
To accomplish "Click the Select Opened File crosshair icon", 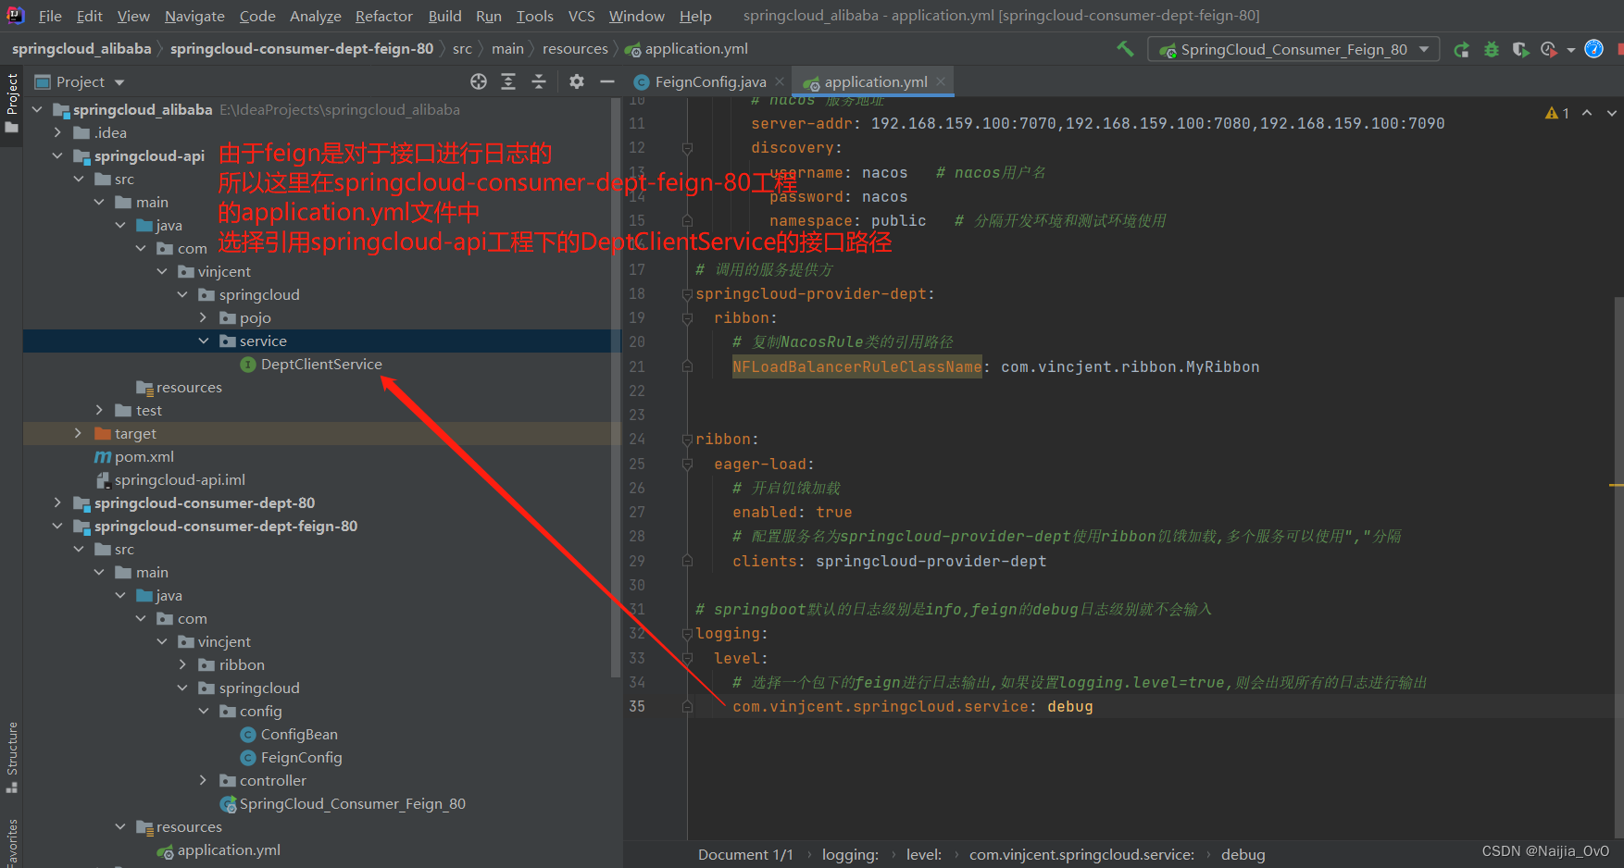I will pos(479,81).
